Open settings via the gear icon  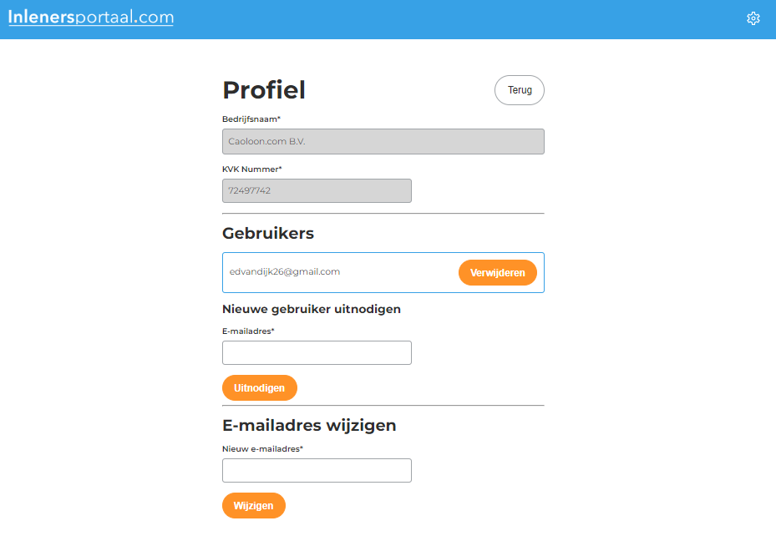pyautogui.click(x=753, y=18)
